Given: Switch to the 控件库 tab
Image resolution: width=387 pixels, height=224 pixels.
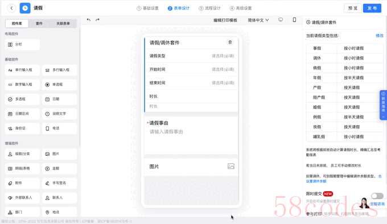Looking at the screenshot, I should (17, 23).
